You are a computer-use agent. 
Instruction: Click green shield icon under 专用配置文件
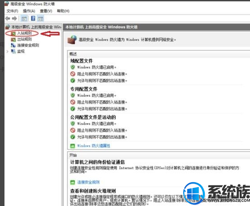(73, 95)
